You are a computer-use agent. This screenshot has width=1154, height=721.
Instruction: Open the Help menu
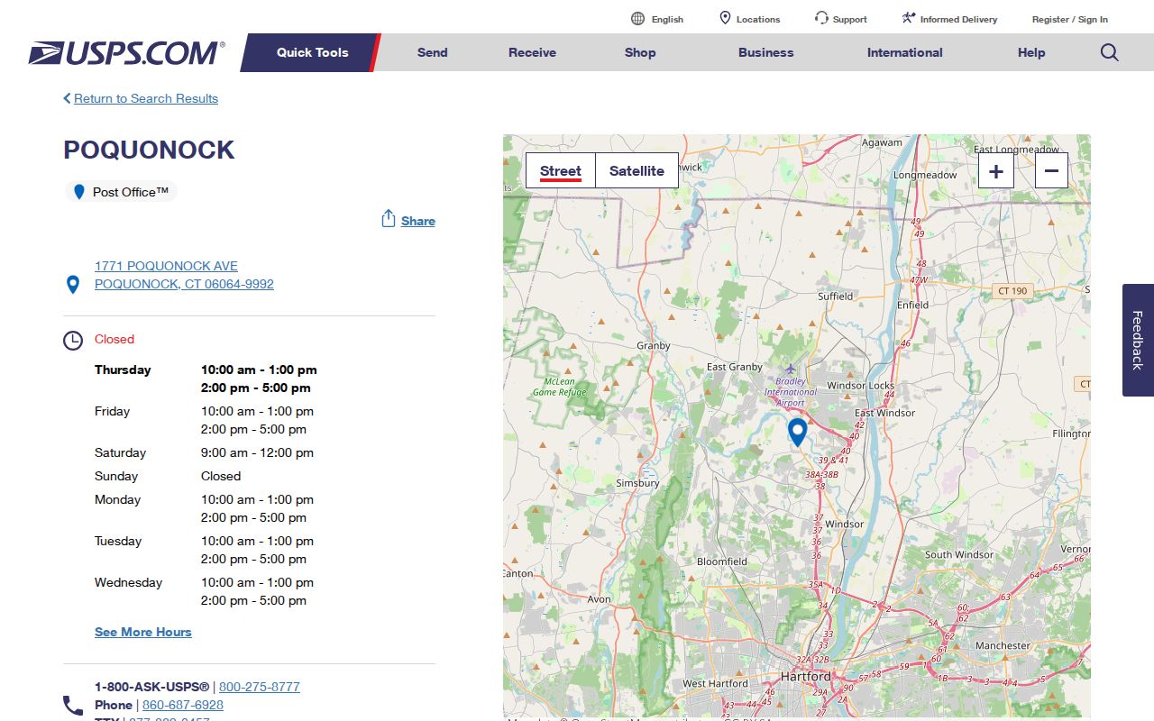coord(1031,52)
